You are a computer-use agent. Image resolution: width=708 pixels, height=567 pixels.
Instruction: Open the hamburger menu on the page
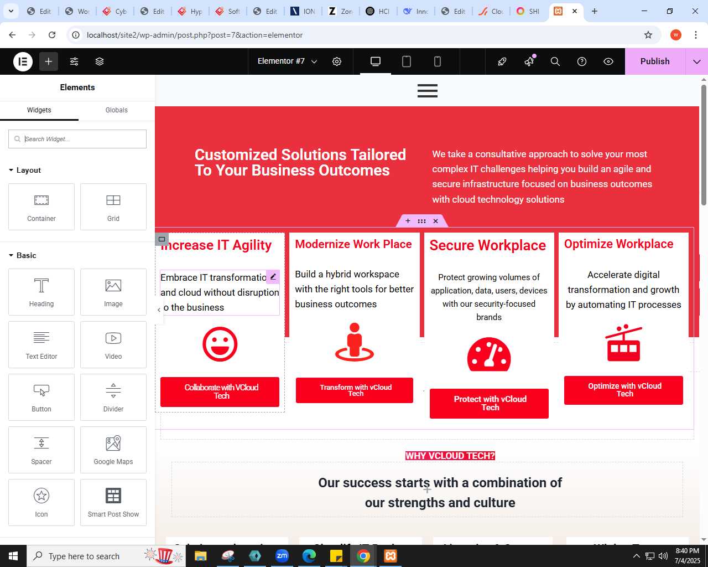428,91
